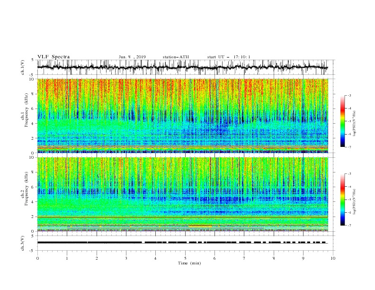Click the "-4" label on lower colorbar
The image size is (375, 290).
[349, 187]
